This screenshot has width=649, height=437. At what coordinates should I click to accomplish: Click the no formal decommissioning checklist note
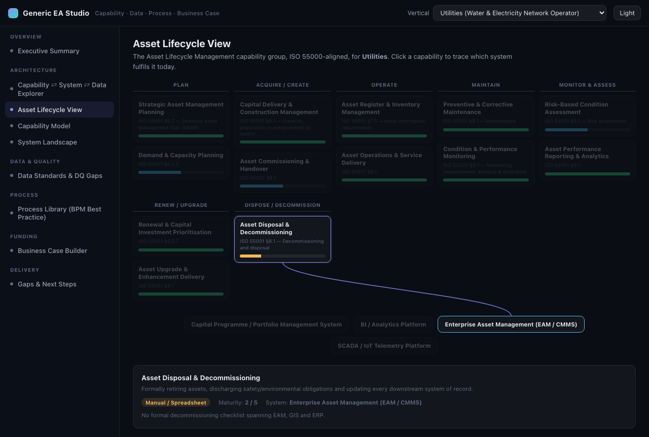pyautogui.click(x=233, y=415)
